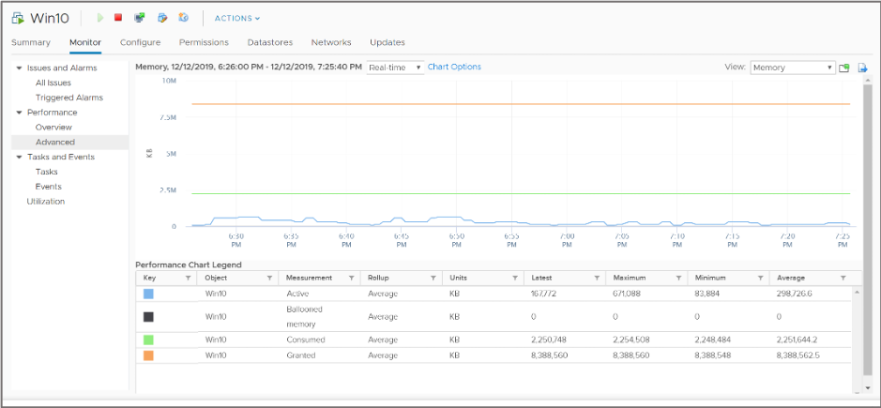This screenshot has height=408, width=881.
Task: Select Advanced under Performance
Action: (55, 143)
